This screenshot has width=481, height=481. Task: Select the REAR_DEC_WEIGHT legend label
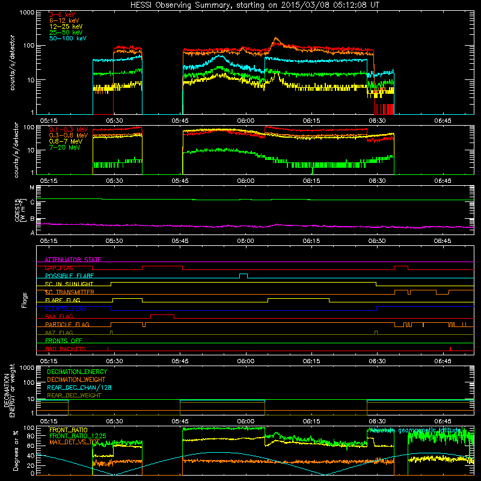point(74,396)
